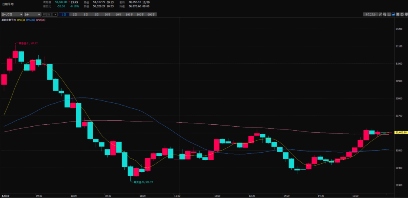Click the 50,602.80 current price tag on axis
Viewport: 408px width, 198px height.
[x=400, y=133]
